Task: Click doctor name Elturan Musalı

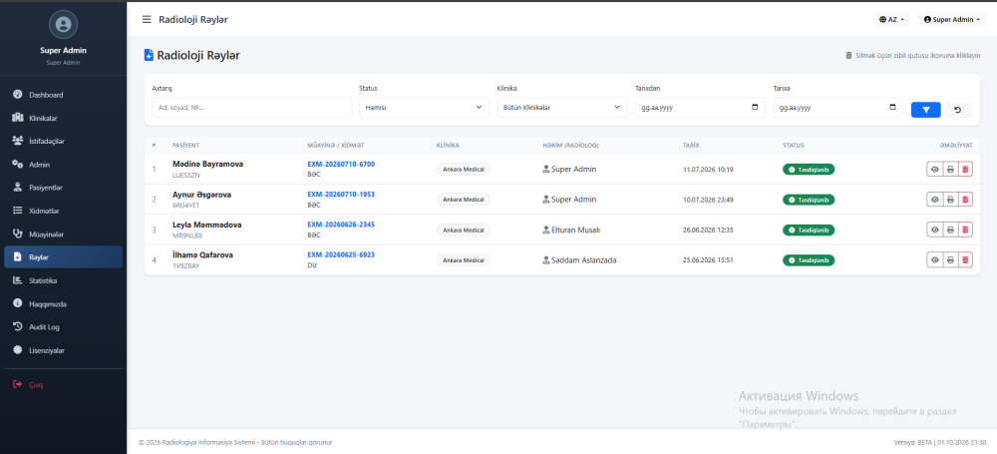Action: pos(575,229)
